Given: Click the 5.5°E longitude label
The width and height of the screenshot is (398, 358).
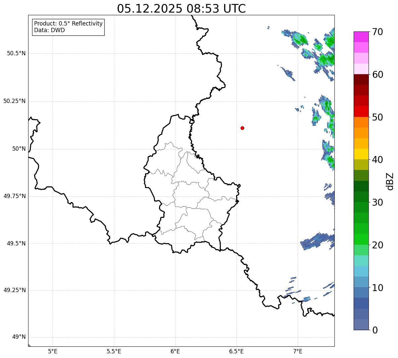Looking at the screenshot, I should [x=114, y=351].
